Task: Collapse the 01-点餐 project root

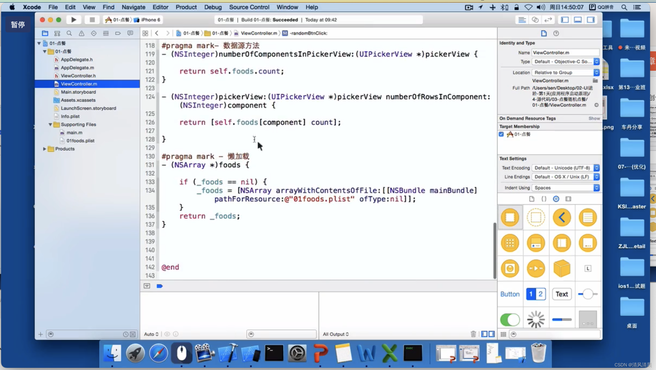Action: (x=39, y=43)
